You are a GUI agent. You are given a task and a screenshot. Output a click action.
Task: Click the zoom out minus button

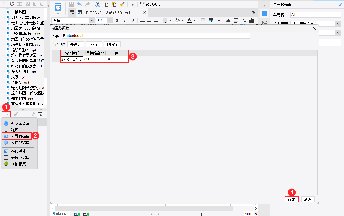pyautogui.click(x=166, y=214)
